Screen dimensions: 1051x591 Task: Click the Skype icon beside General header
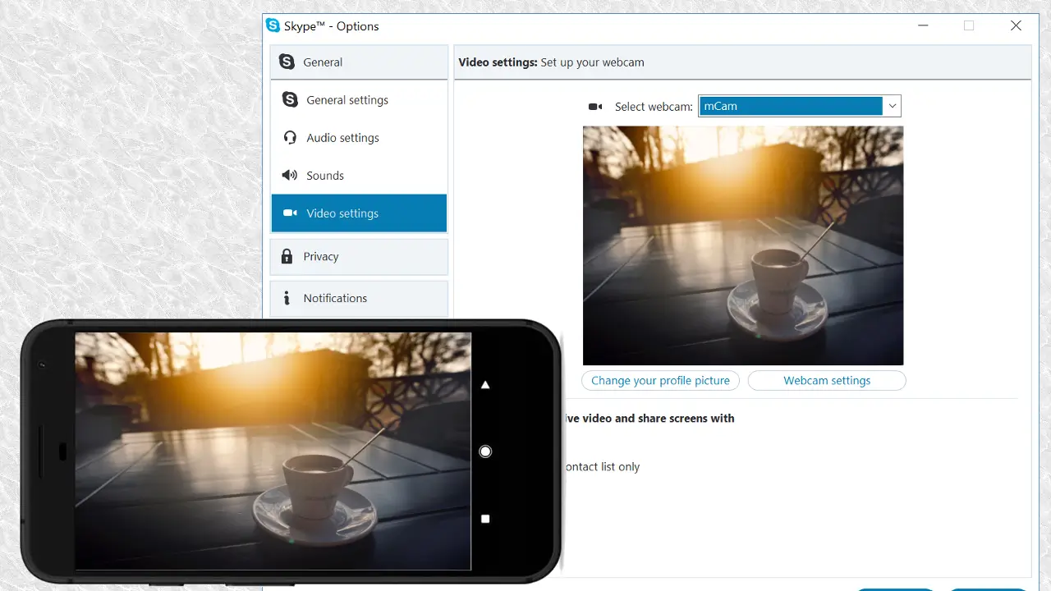(x=287, y=62)
